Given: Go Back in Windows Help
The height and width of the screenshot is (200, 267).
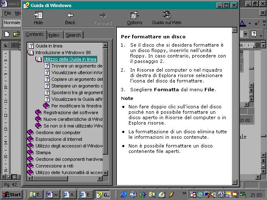Looking at the screenshot, I should [x=70, y=18].
